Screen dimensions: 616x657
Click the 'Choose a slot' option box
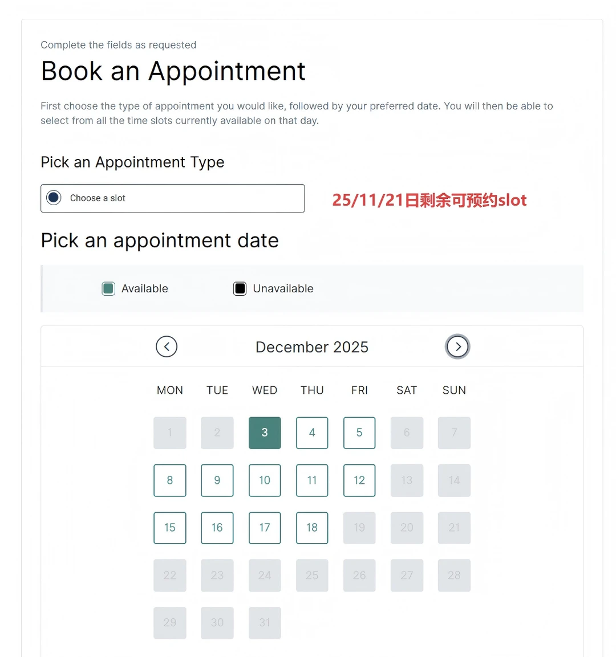click(172, 198)
